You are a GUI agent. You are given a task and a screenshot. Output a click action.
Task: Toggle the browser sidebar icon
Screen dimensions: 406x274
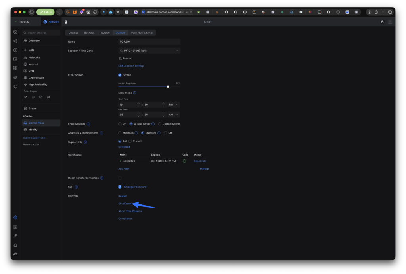click(x=32, y=12)
